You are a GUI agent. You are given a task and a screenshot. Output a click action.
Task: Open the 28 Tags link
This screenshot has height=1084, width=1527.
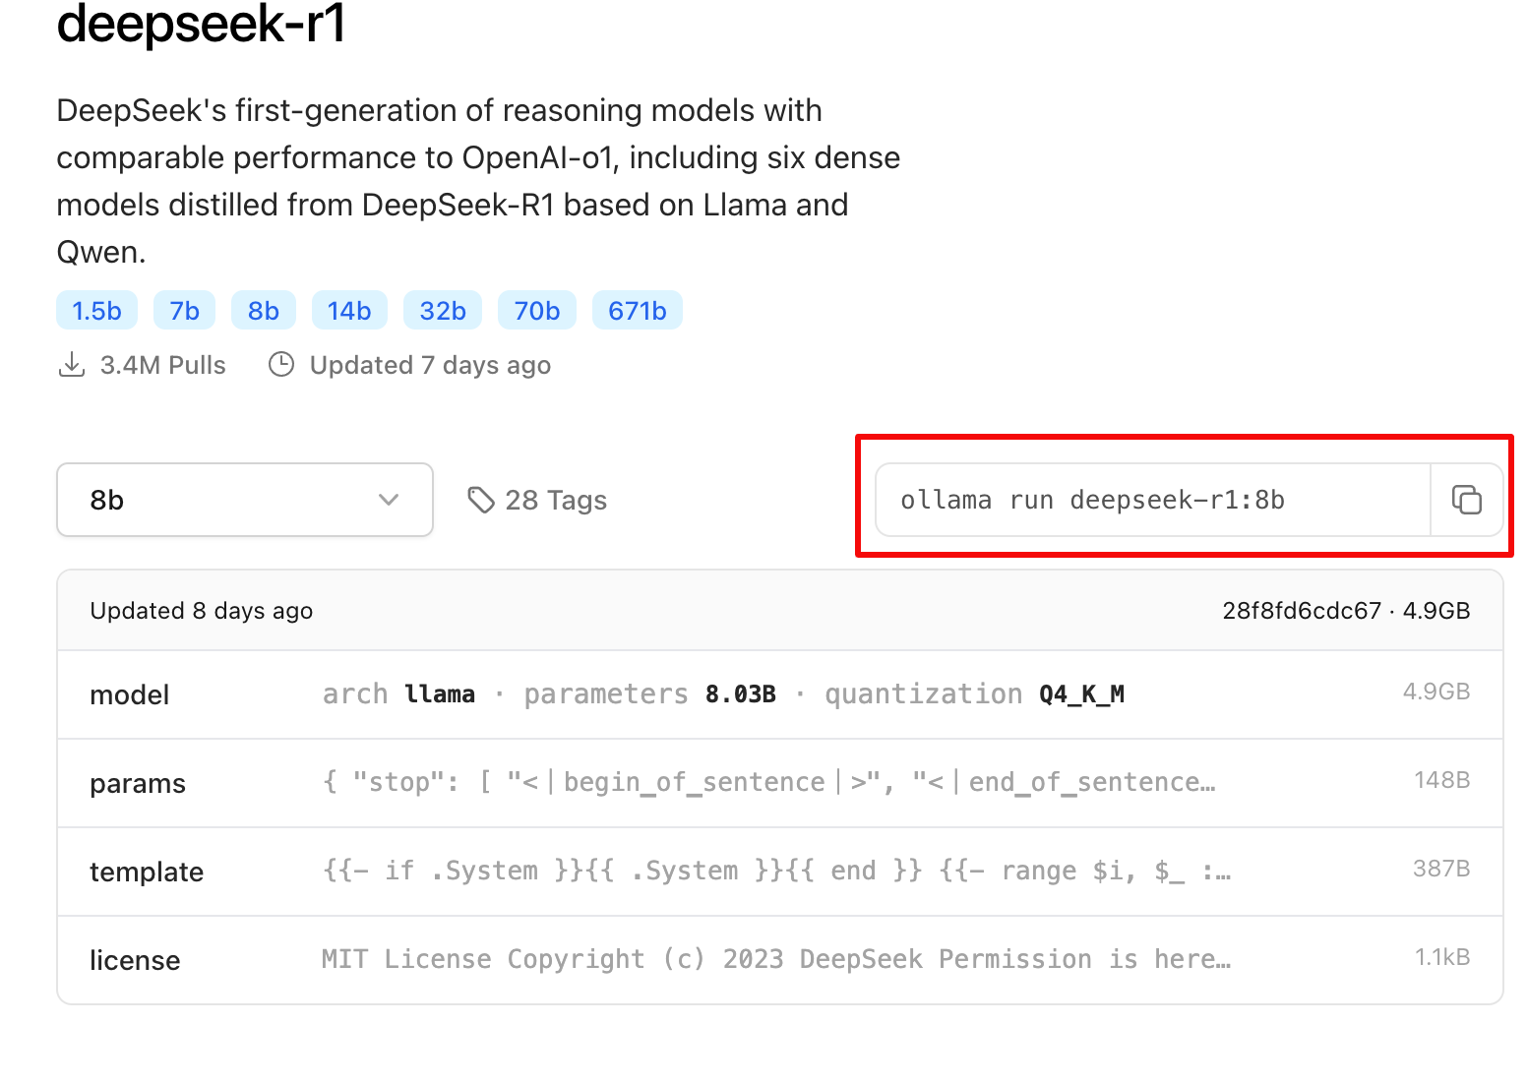555,500
